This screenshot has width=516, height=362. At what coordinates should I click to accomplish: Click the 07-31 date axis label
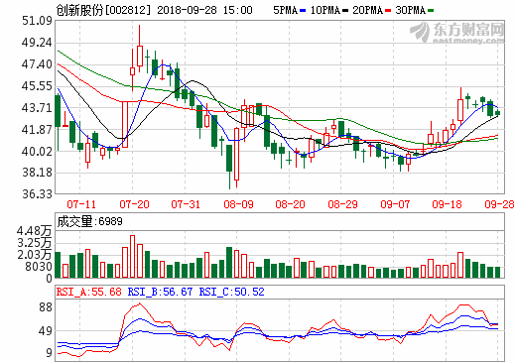tap(186, 204)
